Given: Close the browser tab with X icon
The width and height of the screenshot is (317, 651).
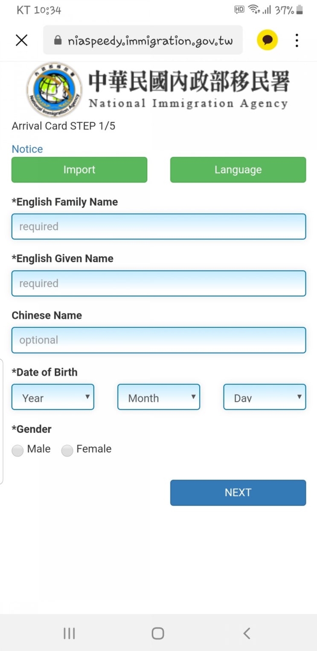Looking at the screenshot, I should tap(21, 41).
